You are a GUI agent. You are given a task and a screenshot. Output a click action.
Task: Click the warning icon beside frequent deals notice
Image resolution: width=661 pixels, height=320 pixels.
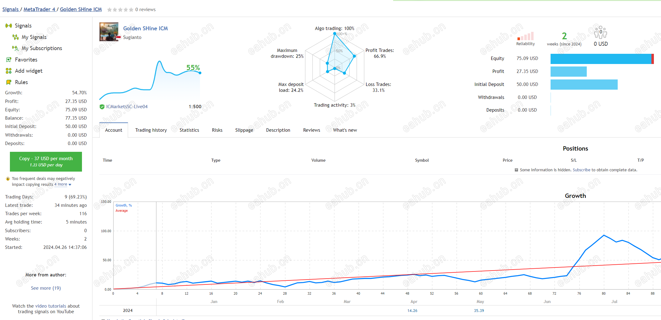click(x=8, y=179)
